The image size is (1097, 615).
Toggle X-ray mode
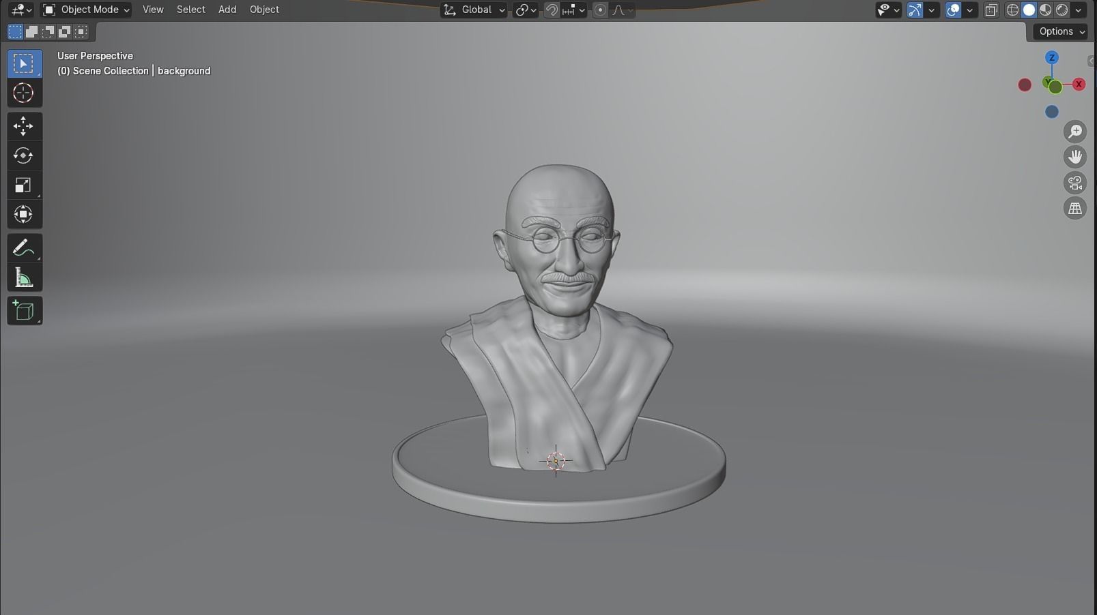[x=991, y=10]
